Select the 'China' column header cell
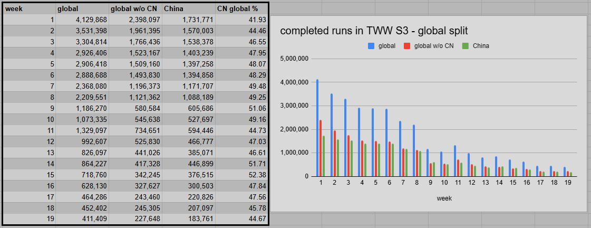This screenshot has height=228, width=591. [x=189, y=8]
